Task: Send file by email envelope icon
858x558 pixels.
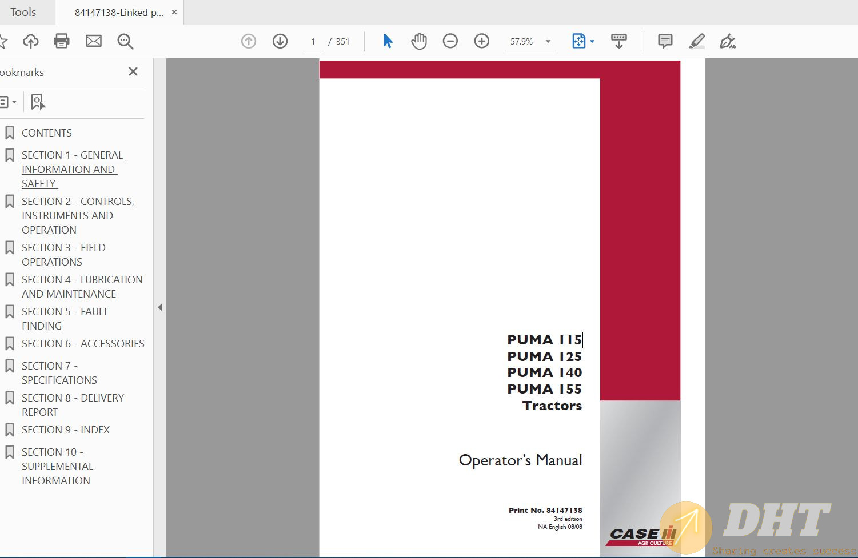Action: 94,41
